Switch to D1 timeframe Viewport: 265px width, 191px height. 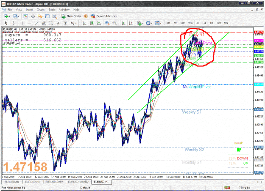(212, 23)
